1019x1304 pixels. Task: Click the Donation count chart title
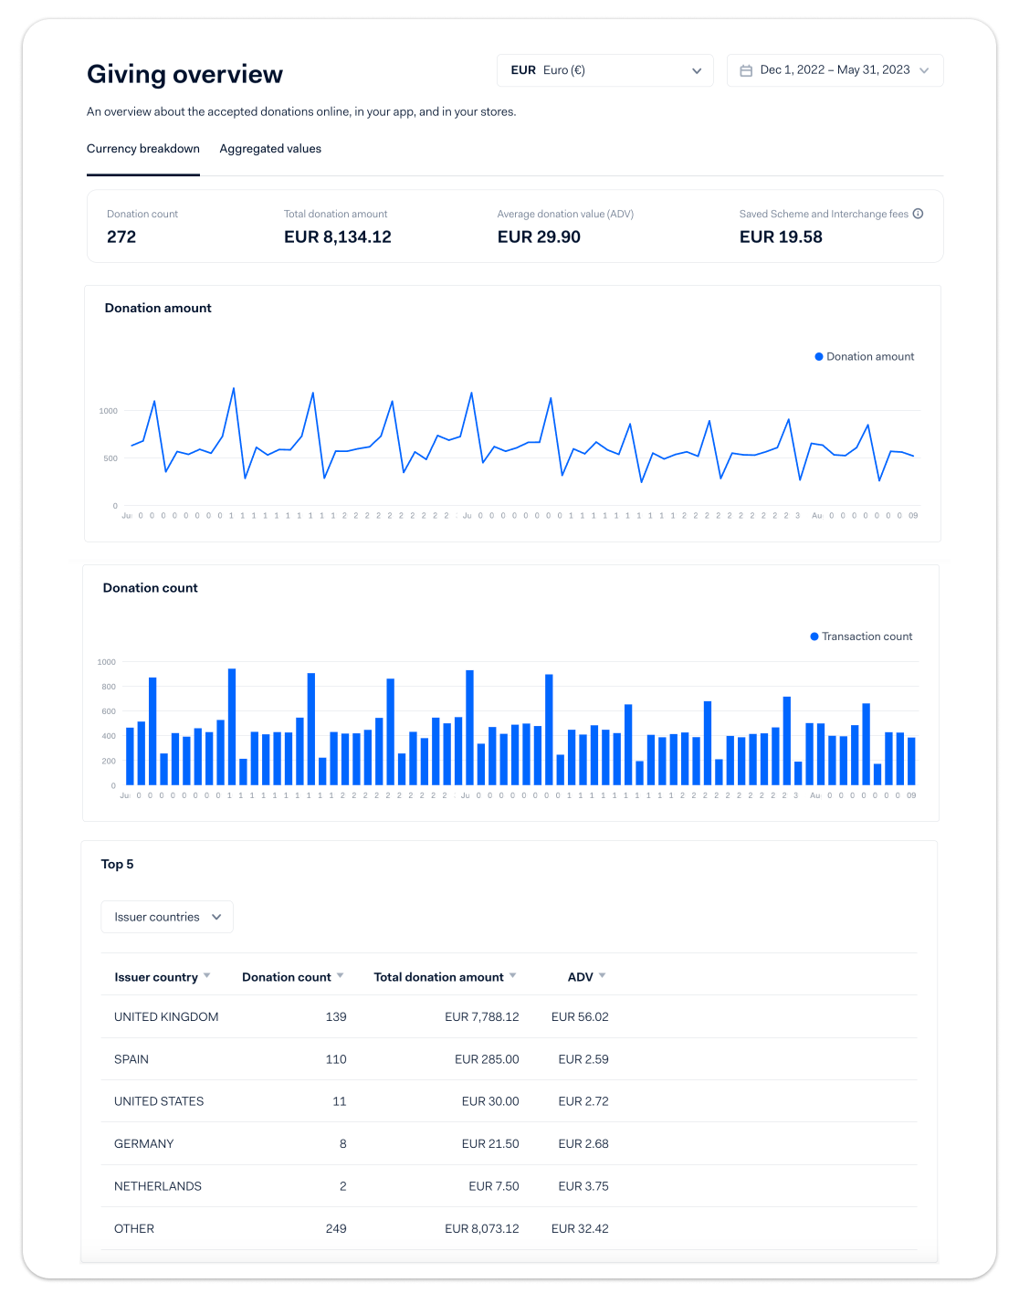click(x=151, y=588)
